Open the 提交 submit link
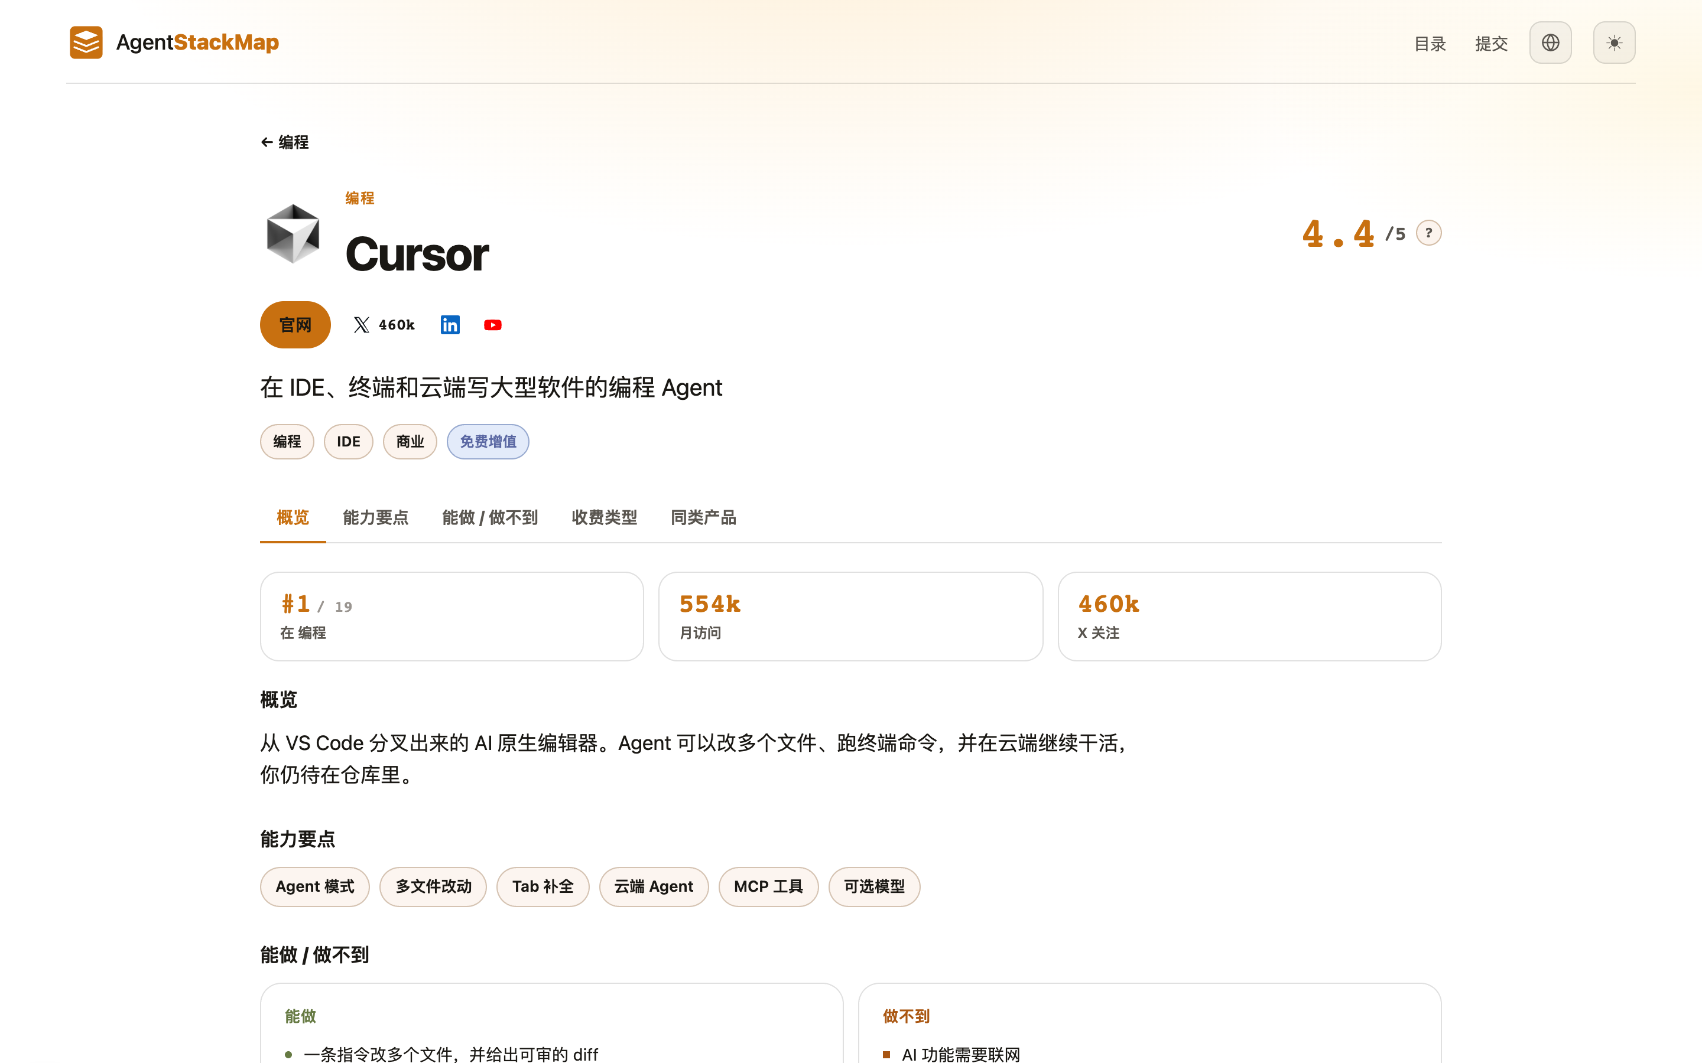This screenshot has height=1063, width=1702. [1491, 44]
